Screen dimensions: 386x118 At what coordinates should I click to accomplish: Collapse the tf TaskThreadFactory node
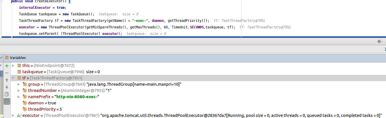(13, 78)
